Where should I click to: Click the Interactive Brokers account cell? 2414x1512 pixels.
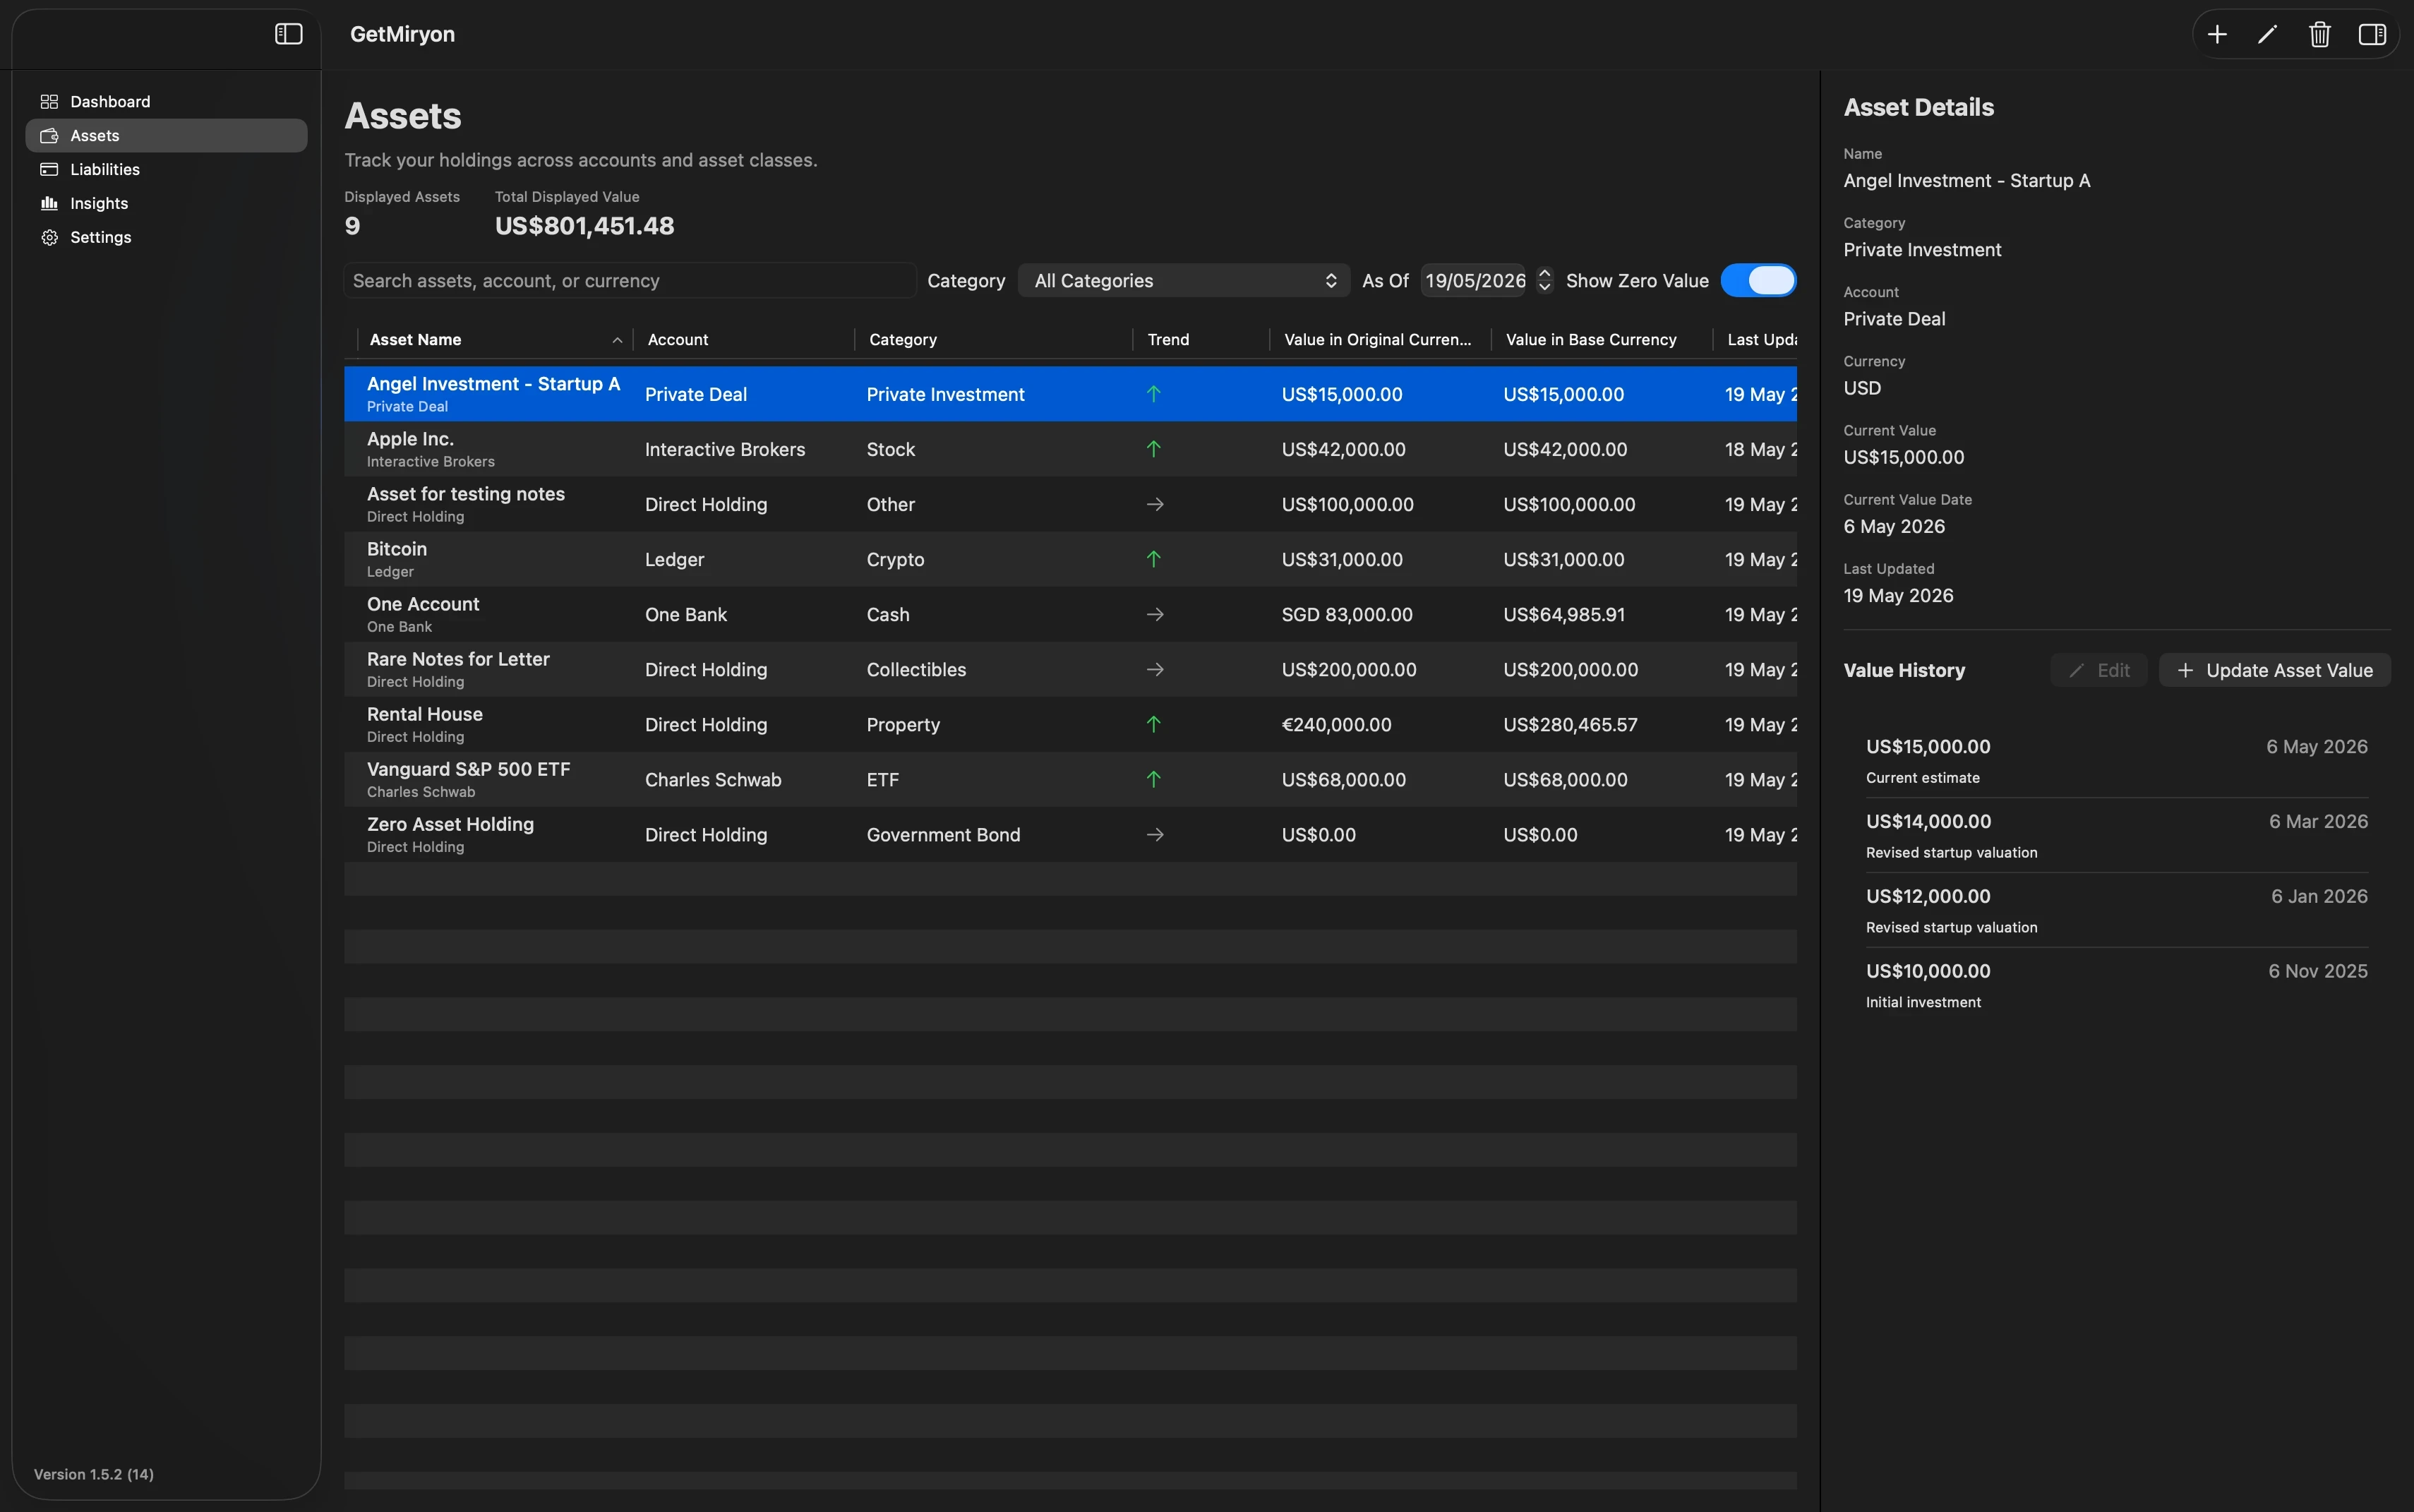pos(724,449)
